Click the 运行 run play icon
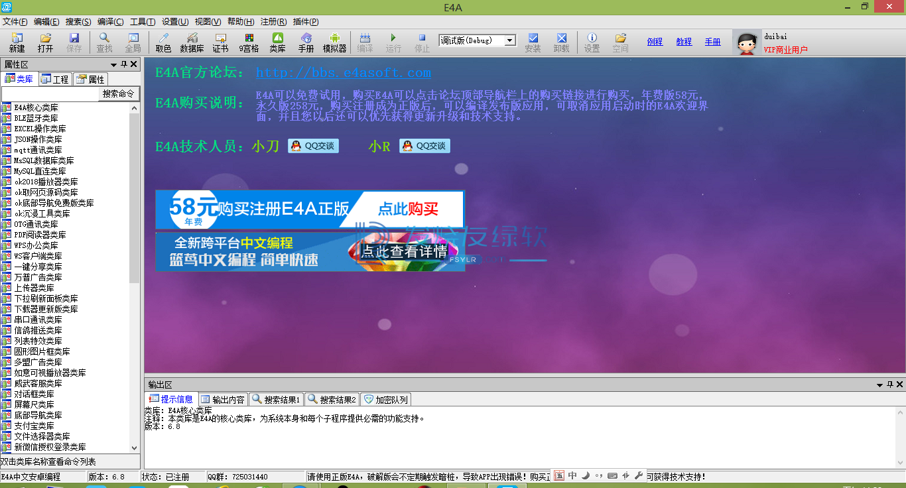The image size is (906, 488). [393, 42]
